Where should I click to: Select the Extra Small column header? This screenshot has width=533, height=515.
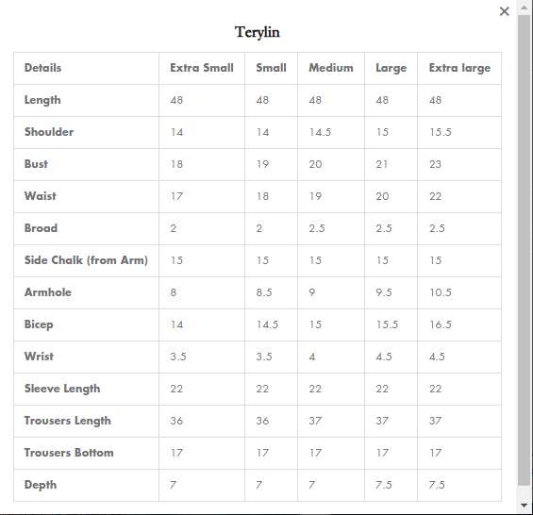(202, 68)
